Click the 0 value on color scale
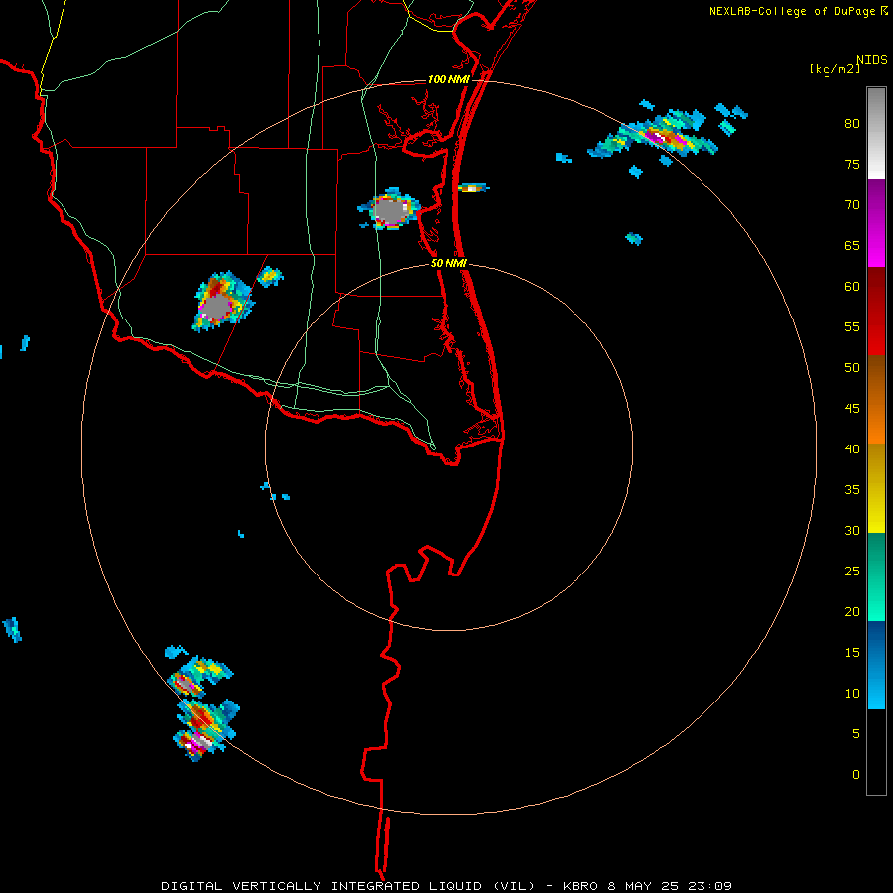The height and width of the screenshot is (893, 893). coord(856,775)
